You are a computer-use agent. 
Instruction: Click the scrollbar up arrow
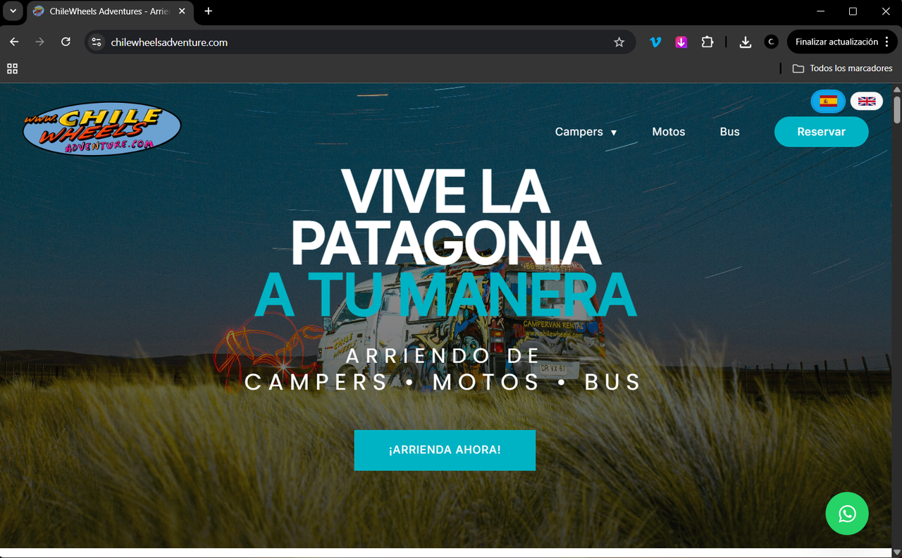pyautogui.click(x=897, y=89)
